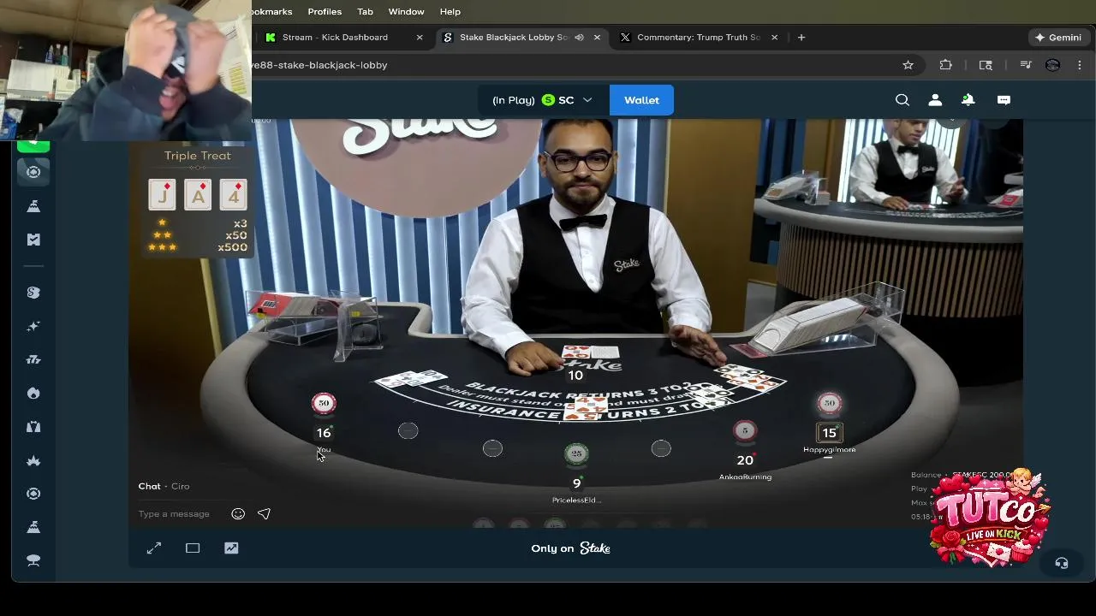Open the Profiles menu
Screen dimensions: 1096x616
coord(325,11)
